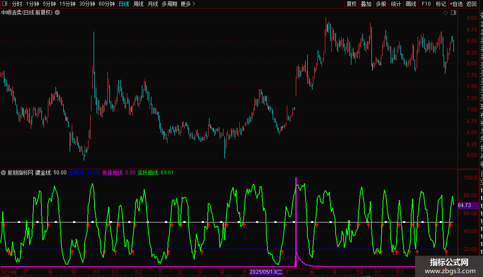
Task: Open the 画线 drawing tools
Action: 411,4
